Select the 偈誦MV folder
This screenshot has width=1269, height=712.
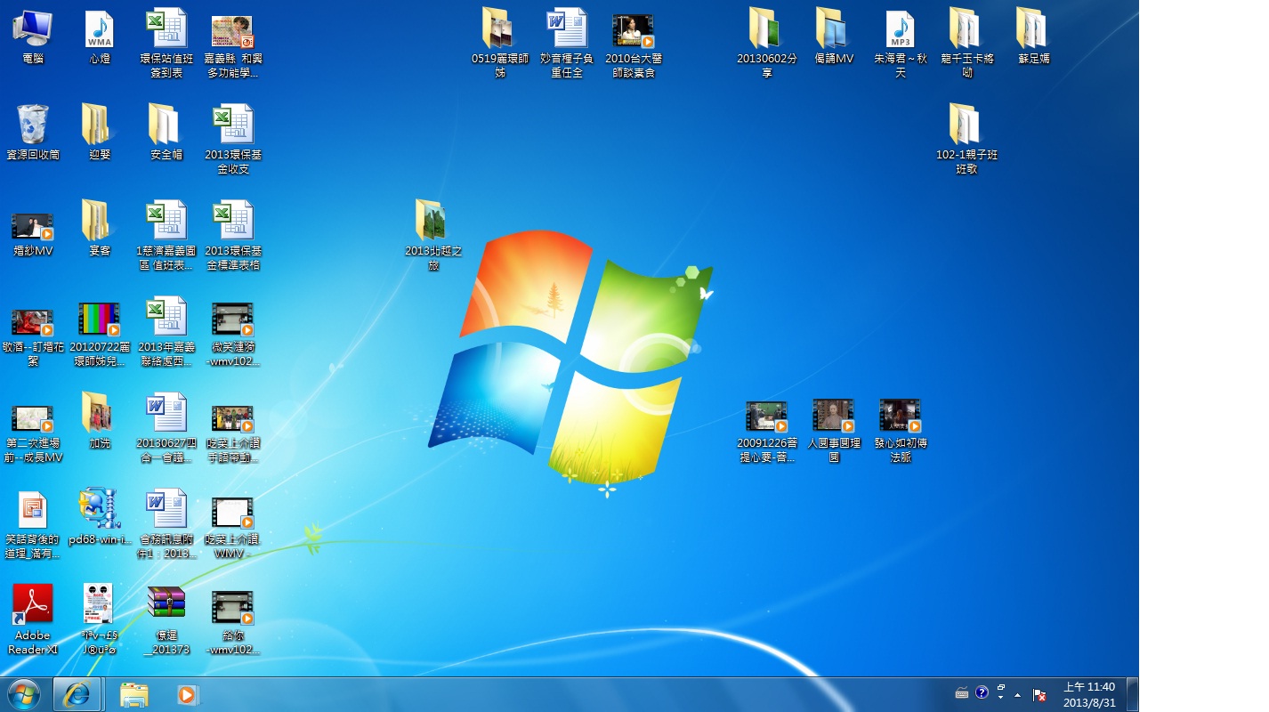834,37
